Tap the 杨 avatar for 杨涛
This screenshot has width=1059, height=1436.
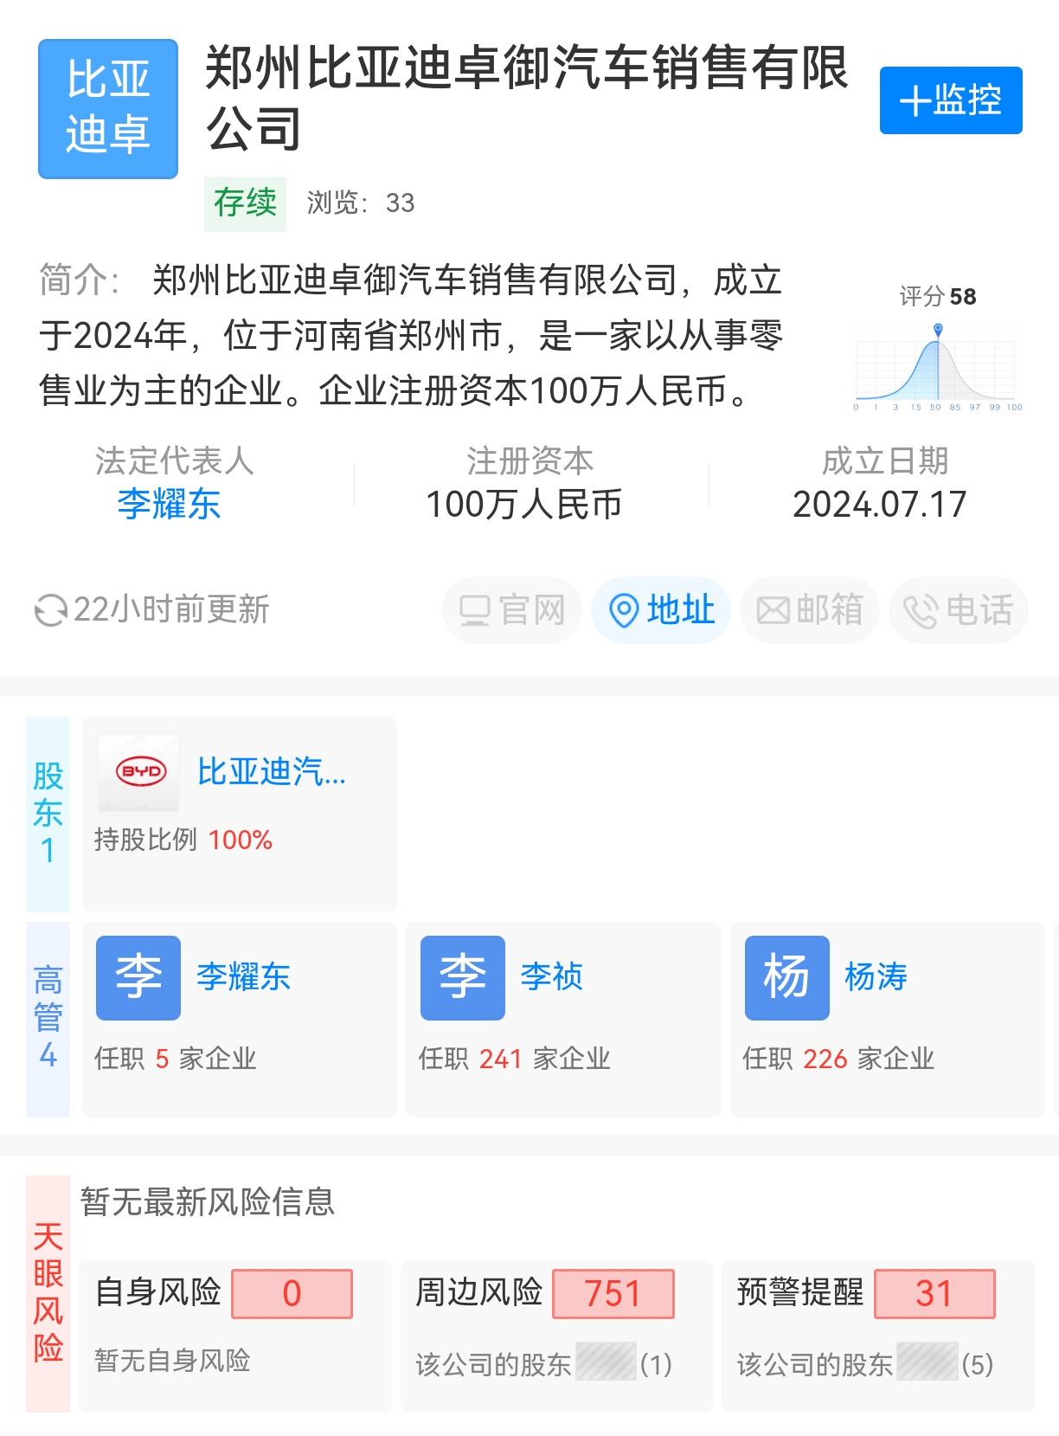787,977
